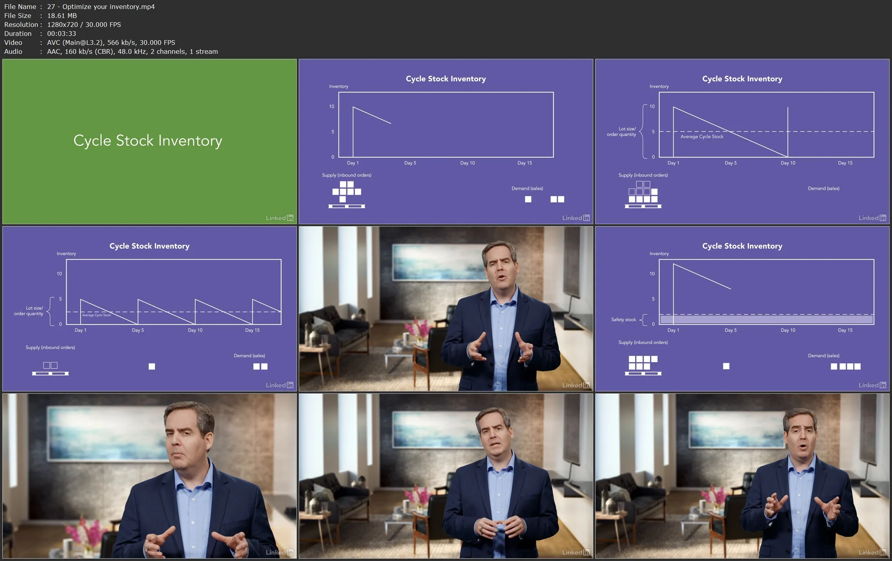The width and height of the screenshot is (892, 561).
Task: Click the resolution value '1280x720 / 30.000 FPS'
Action: click(x=84, y=25)
